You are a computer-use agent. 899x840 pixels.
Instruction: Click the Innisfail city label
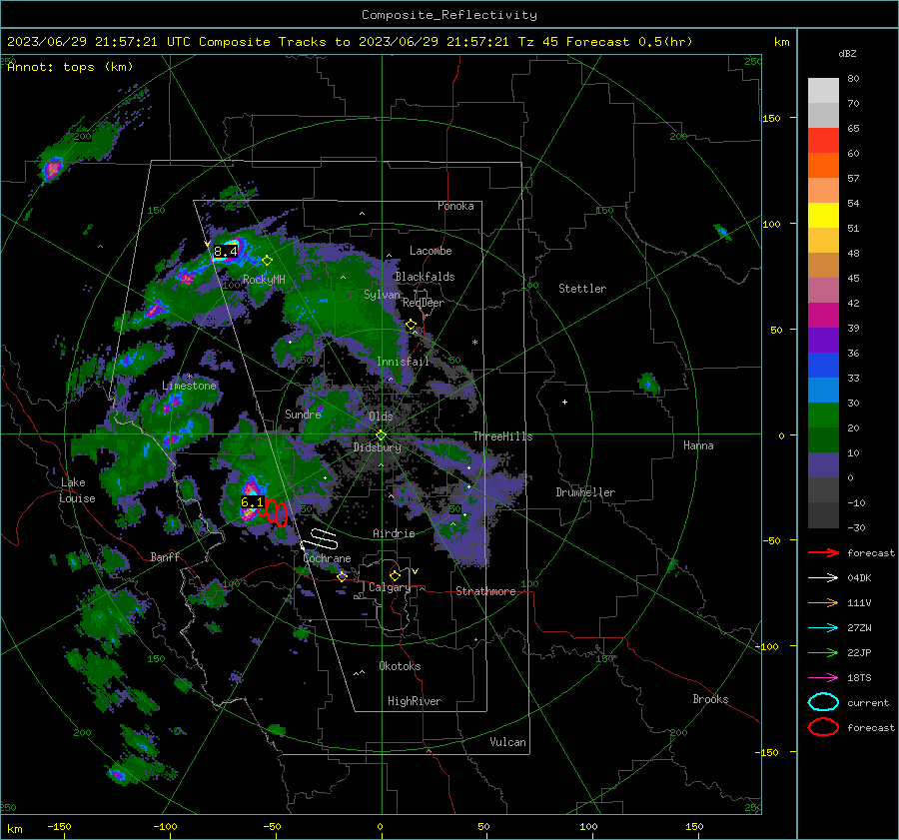click(403, 362)
